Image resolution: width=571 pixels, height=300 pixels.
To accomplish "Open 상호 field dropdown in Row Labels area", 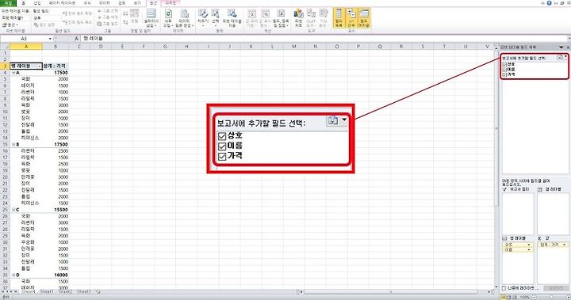I will click(x=529, y=245).
